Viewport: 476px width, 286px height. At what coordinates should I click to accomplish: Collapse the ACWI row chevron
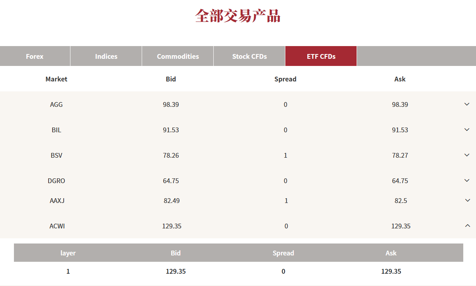pos(468,226)
